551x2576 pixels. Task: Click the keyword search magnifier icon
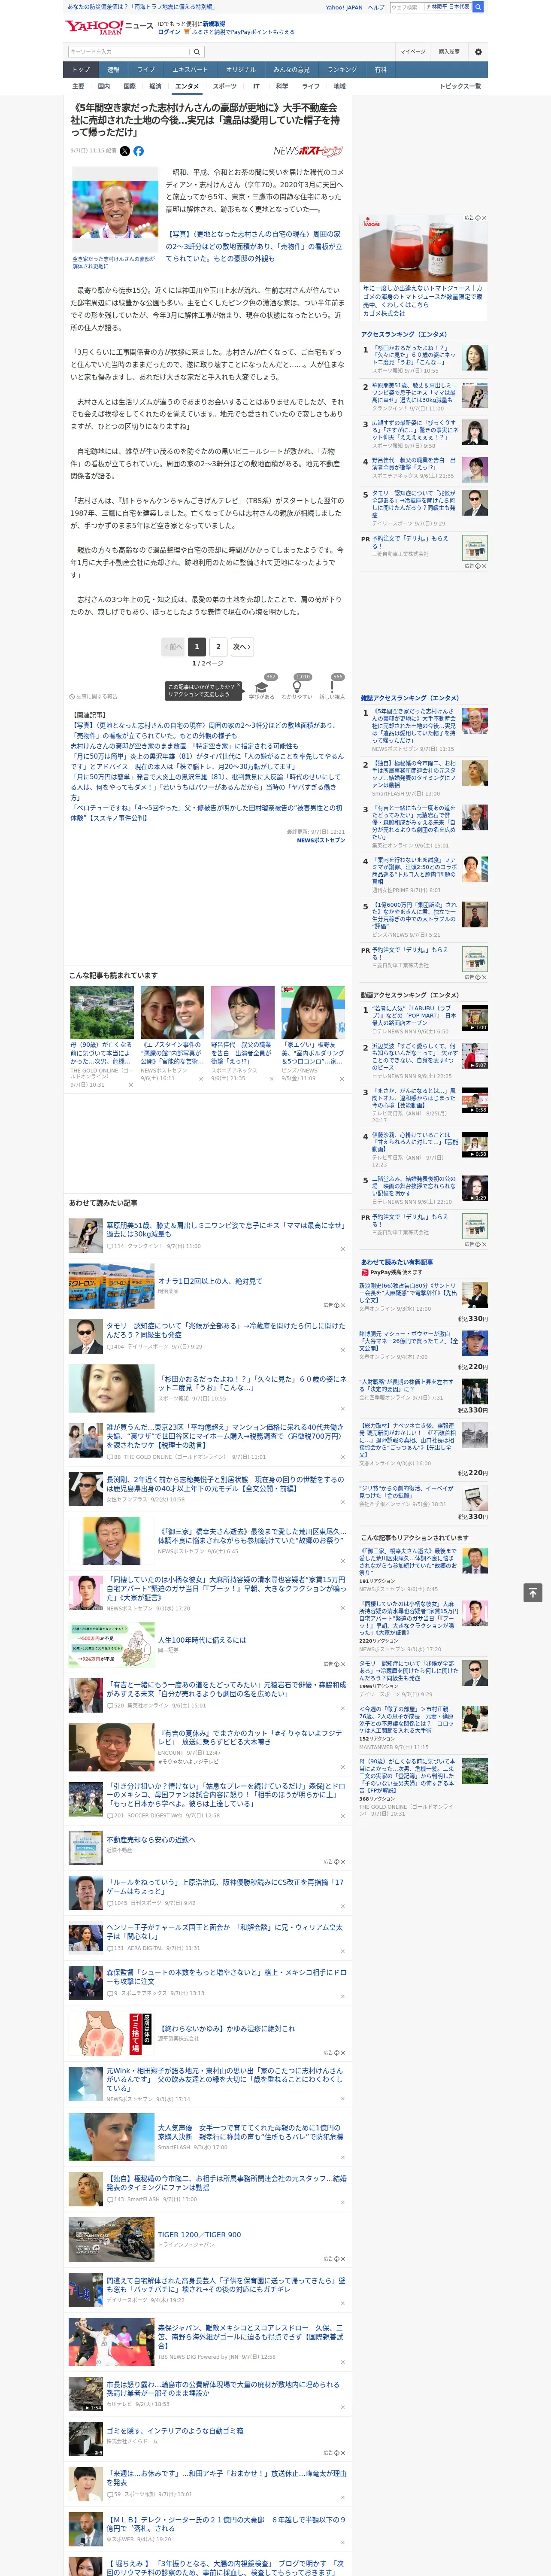tap(197, 51)
